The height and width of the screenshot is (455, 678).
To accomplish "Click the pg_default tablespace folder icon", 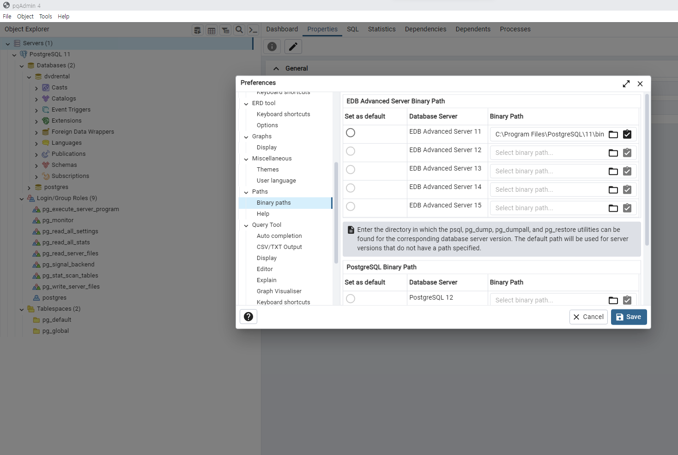I will pyautogui.click(x=36, y=320).
